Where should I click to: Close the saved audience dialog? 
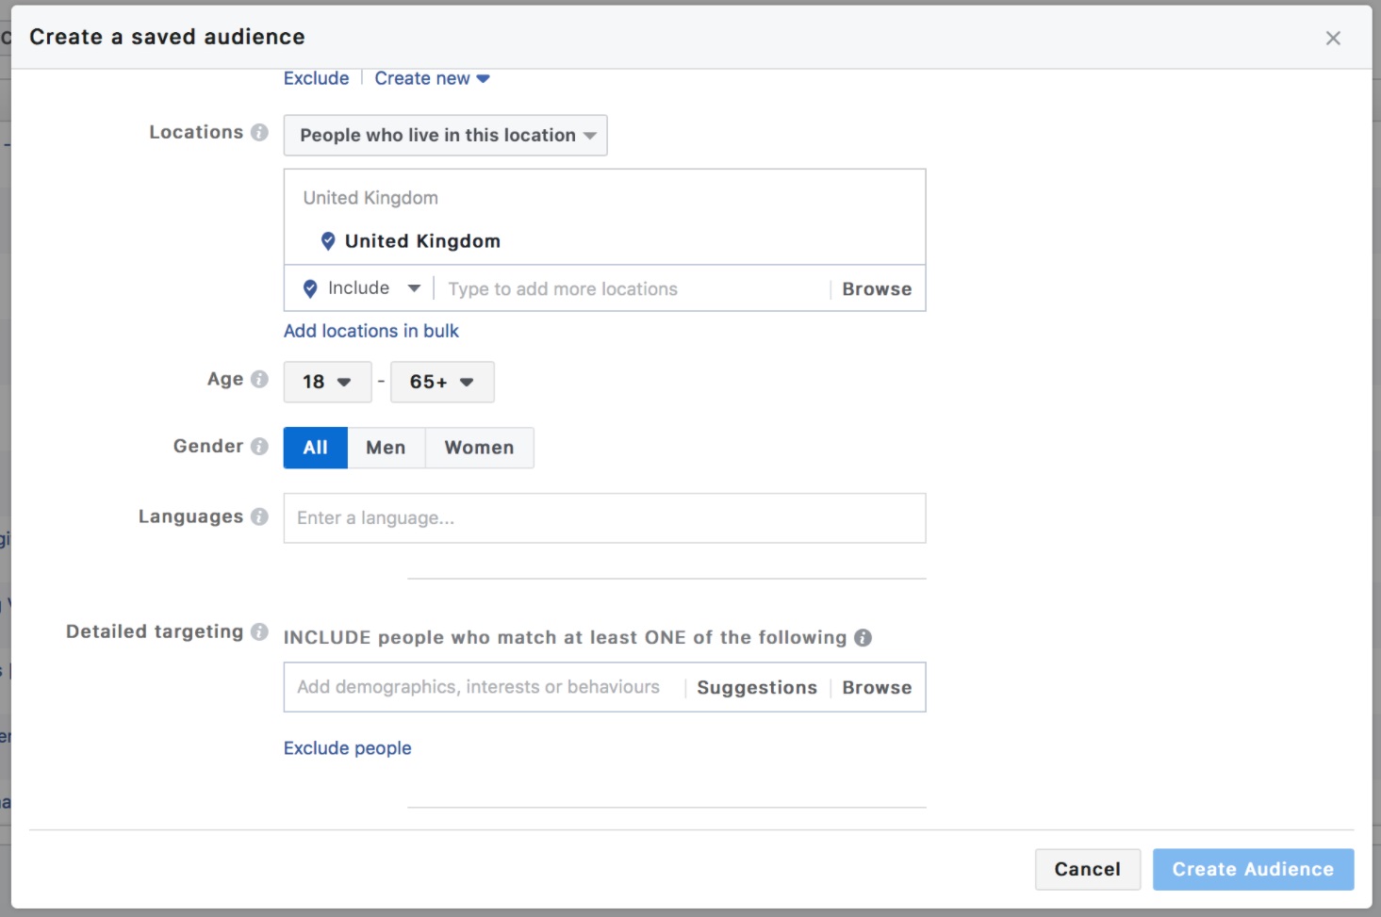pyautogui.click(x=1332, y=38)
